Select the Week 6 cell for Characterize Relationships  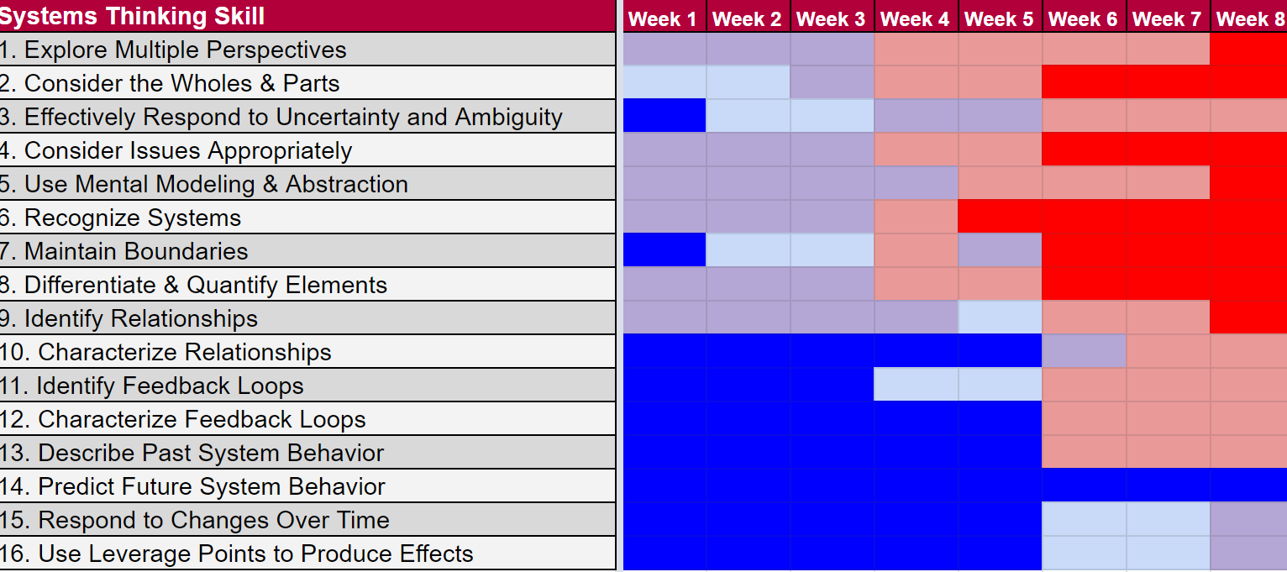coord(1084,352)
